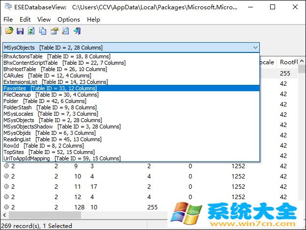Select MSysObjids table entry
Viewport: 306px width, 230px height.
(131, 133)
